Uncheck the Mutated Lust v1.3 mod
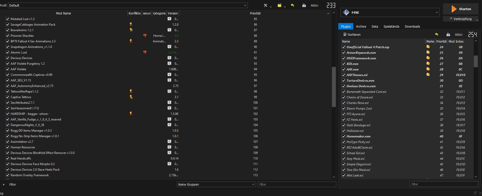The width and height of the screenshot is (482, 196). pyautogui.click(x=8, y=19)
